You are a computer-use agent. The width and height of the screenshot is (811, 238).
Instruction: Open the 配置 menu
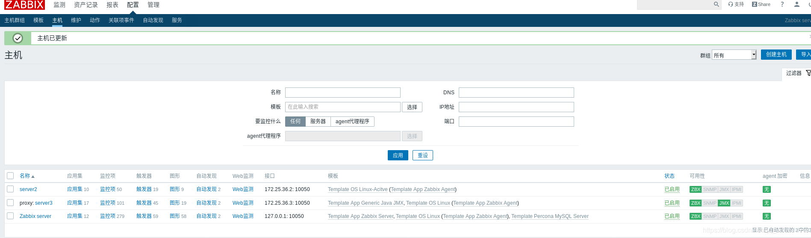pyautogui.click(x=133, y=5)
